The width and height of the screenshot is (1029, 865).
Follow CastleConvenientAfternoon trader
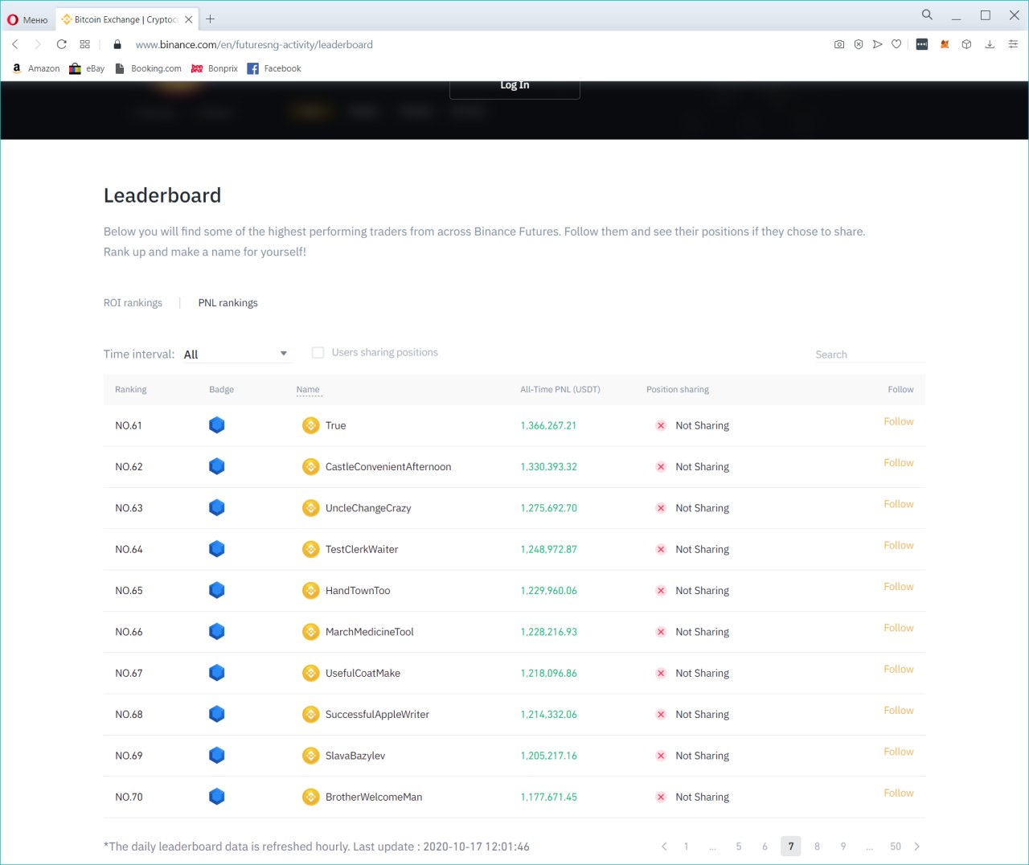click(898, 463)
